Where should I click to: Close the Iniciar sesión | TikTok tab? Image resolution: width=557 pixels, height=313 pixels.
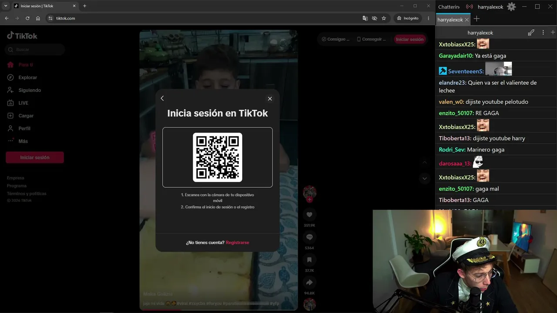click(x=74, y=6)
